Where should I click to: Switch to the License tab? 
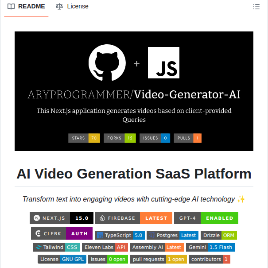click(x=72, y=7)
